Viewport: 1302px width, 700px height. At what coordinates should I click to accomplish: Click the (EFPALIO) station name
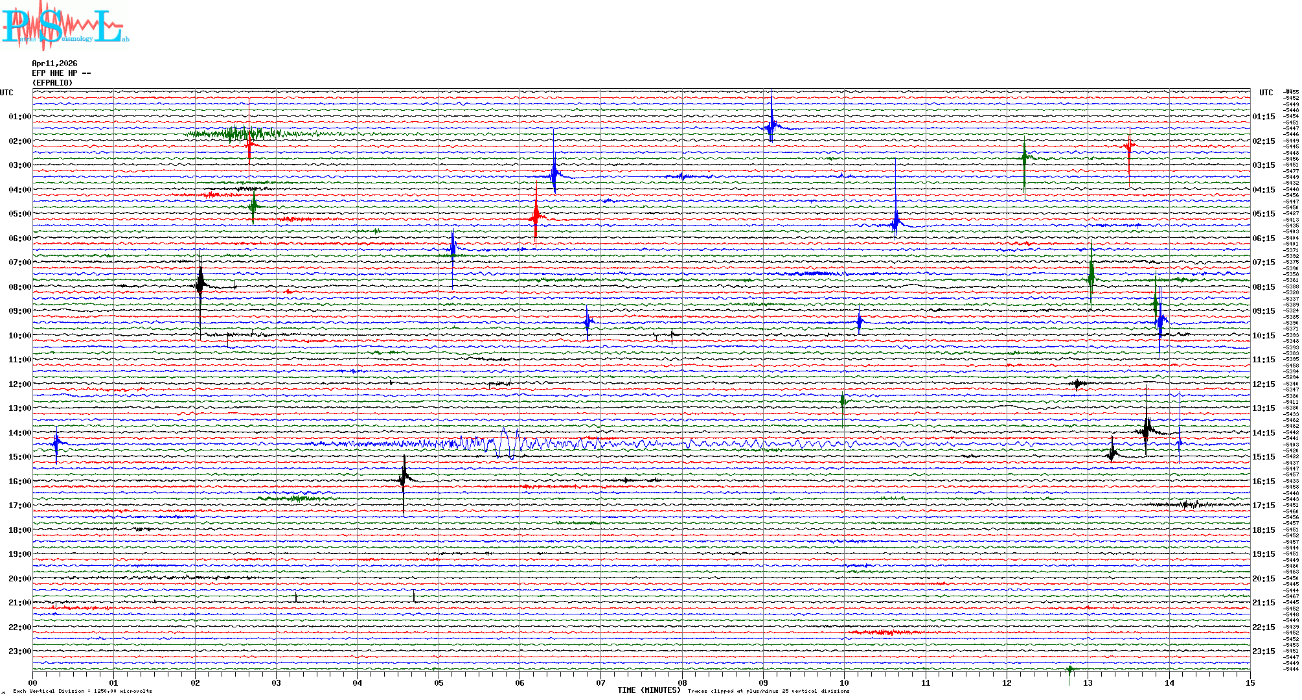click(52, 83)
